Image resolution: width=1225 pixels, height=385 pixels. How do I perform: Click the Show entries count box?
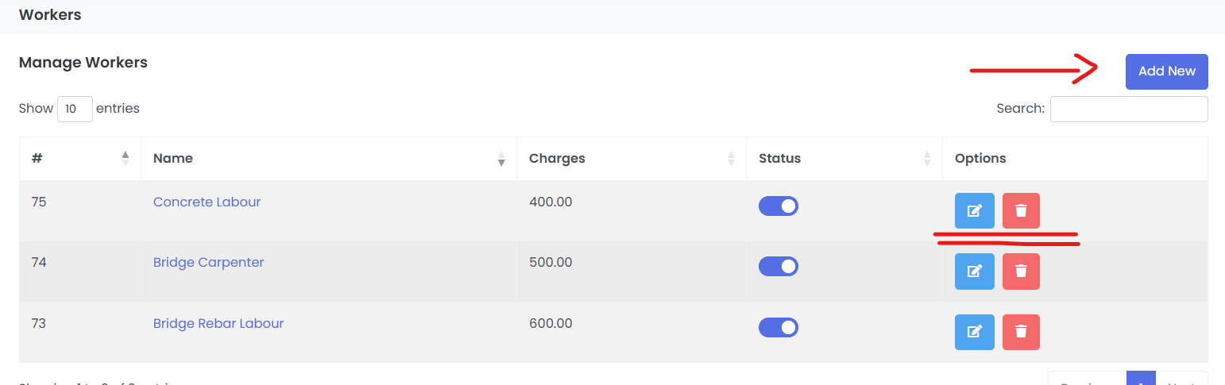[75, 109]
